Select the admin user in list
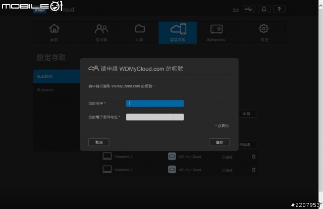Image resolution: width=323 pixels, height=209 pixels. click(57, 76)
